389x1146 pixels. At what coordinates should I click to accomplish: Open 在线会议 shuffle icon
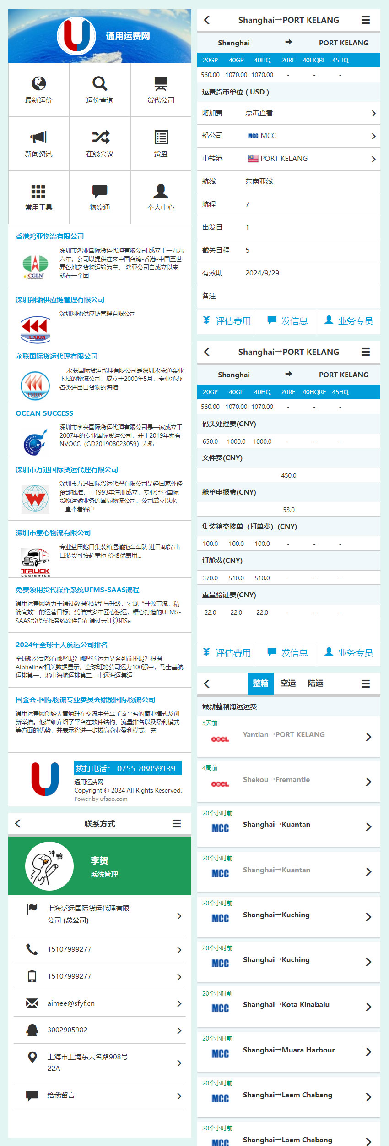click(x=100, y=137)
